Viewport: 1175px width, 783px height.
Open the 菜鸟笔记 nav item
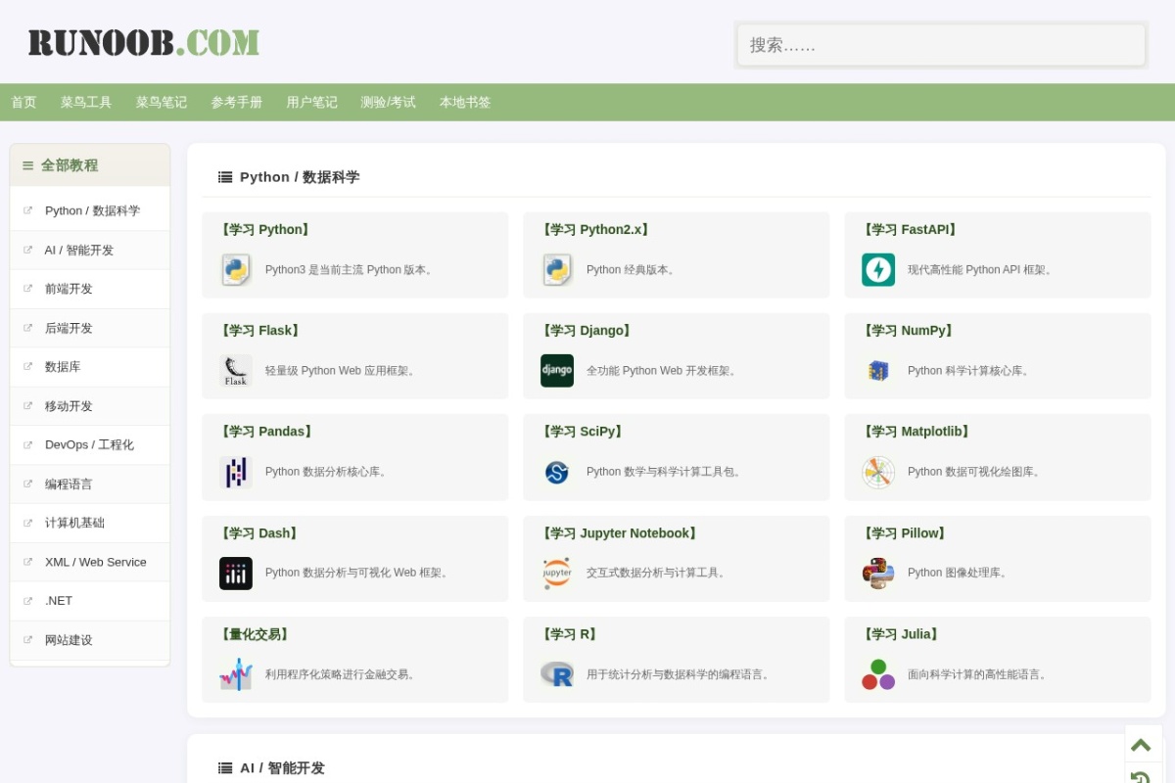point(162,102)
